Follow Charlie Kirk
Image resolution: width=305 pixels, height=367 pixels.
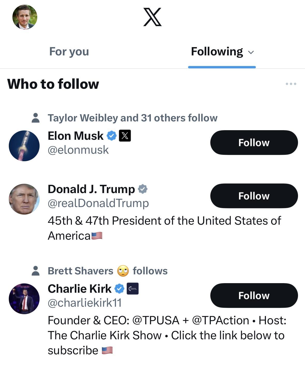pos(254,296)
